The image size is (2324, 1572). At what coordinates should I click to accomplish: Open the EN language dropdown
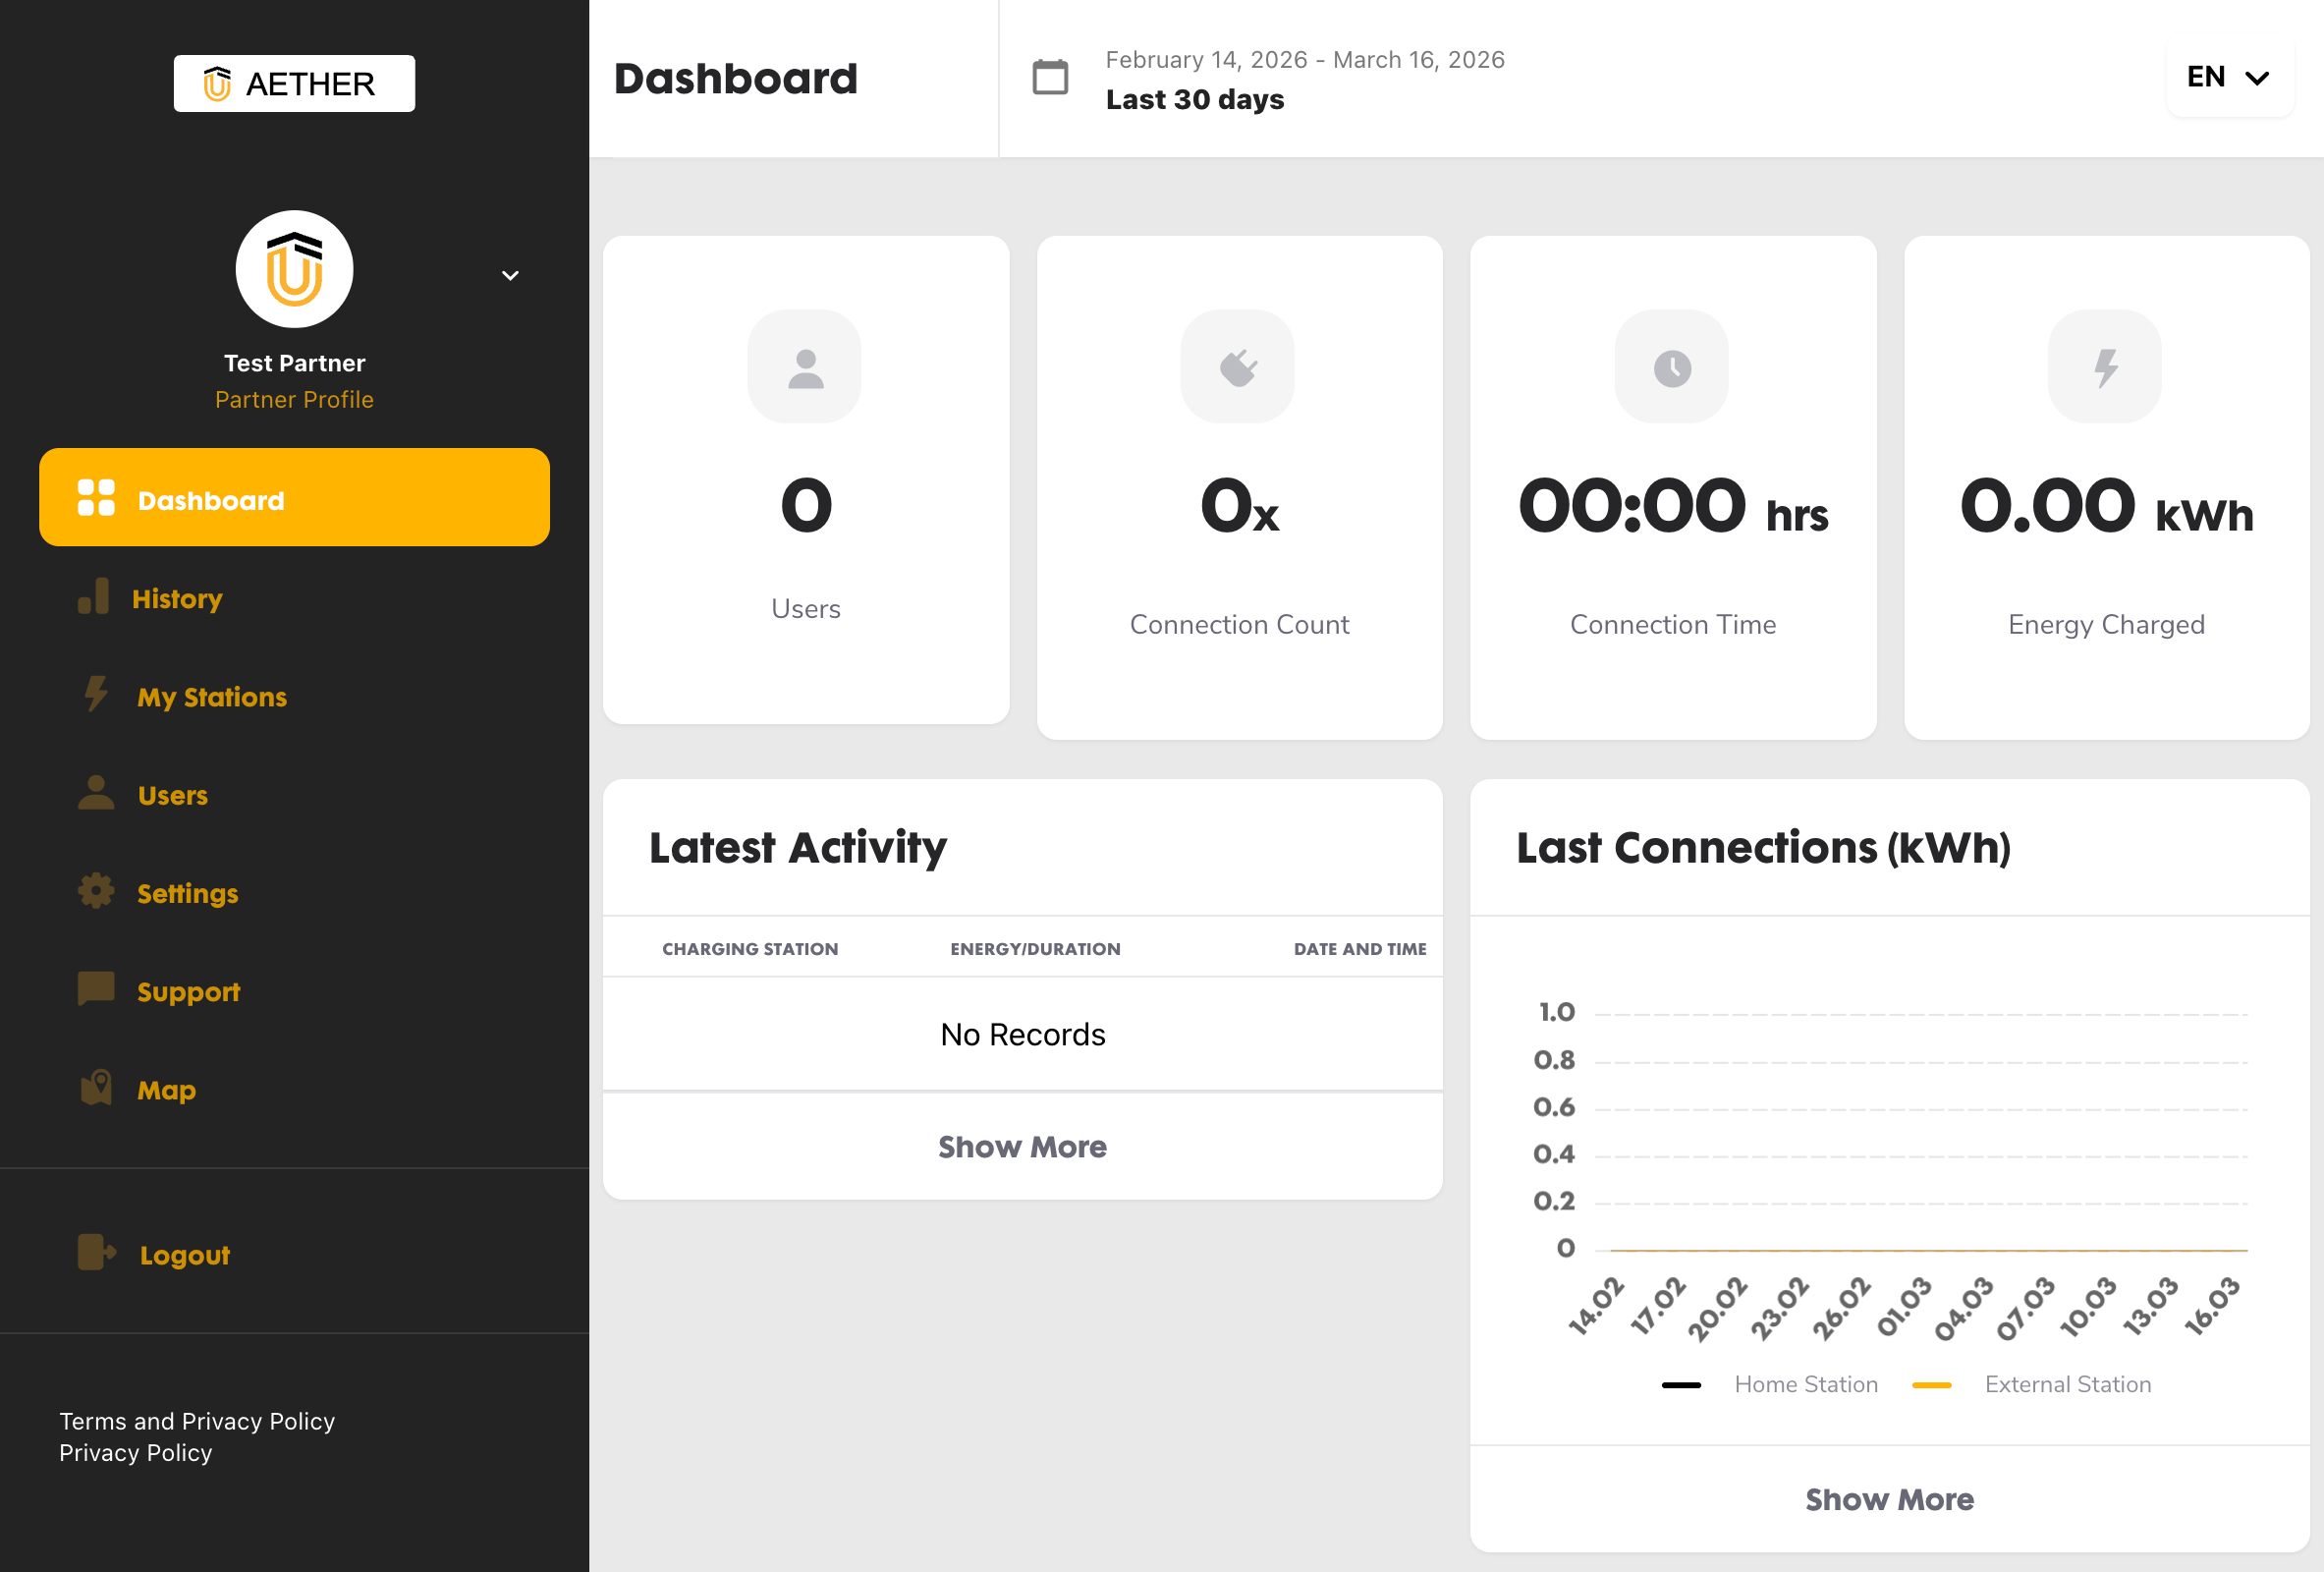coord(2228,77)
